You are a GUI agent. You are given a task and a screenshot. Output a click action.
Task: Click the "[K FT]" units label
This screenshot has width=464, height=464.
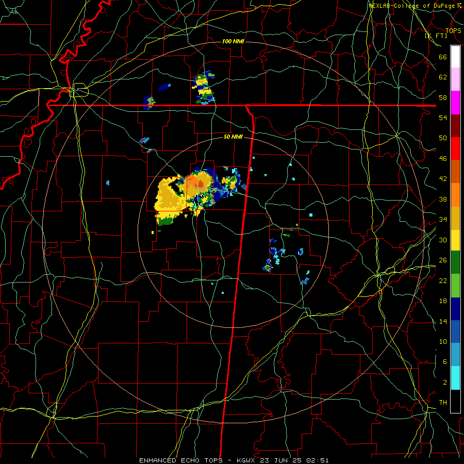pyautogui.click(x=436, y=36)
